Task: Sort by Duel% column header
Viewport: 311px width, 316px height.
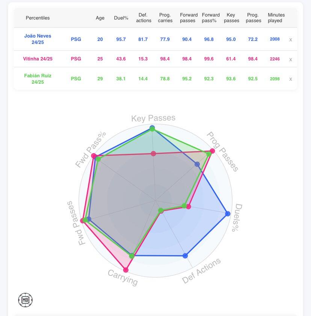Action: [x=121, y=18]
